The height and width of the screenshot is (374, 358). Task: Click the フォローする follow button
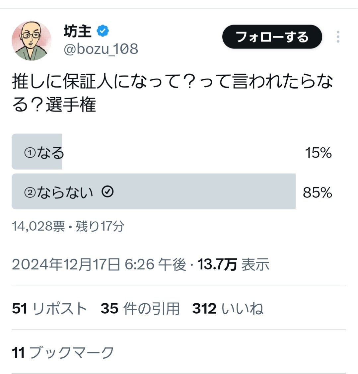[x=272, y=37]
